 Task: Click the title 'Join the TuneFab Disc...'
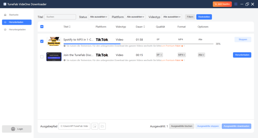pos(78,55)
